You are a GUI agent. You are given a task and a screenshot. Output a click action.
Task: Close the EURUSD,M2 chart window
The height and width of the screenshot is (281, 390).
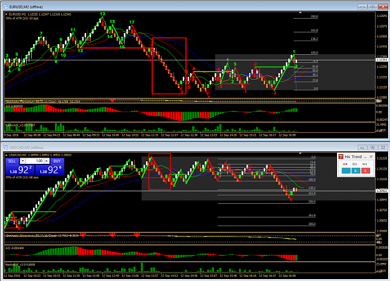[383, 7]
